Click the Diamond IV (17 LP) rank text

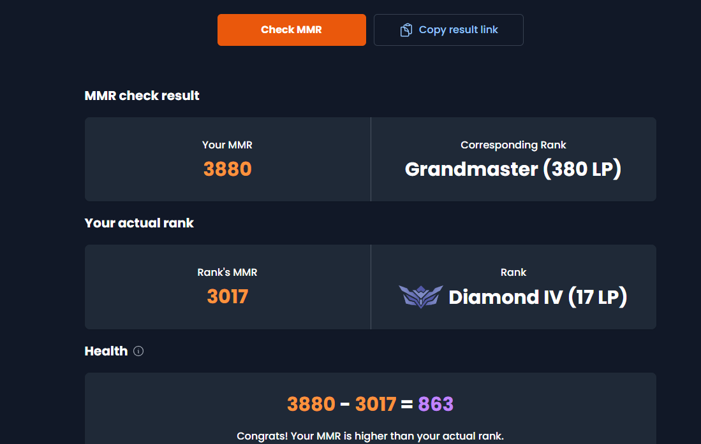click(538, 297)
